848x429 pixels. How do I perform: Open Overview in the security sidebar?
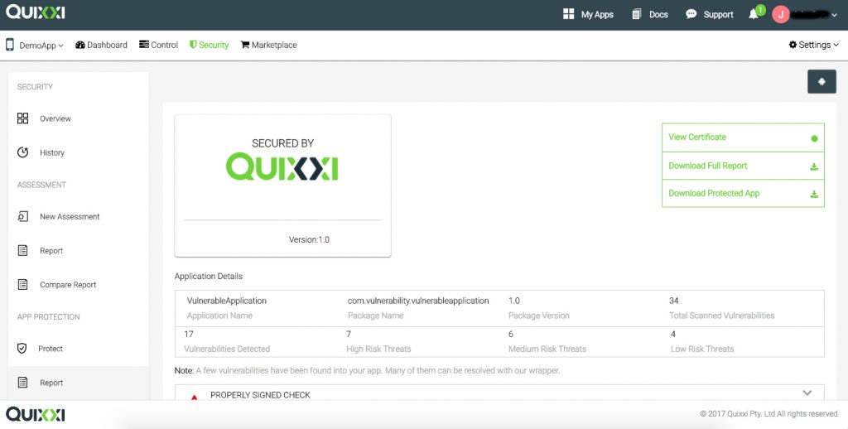pos(55,118)
